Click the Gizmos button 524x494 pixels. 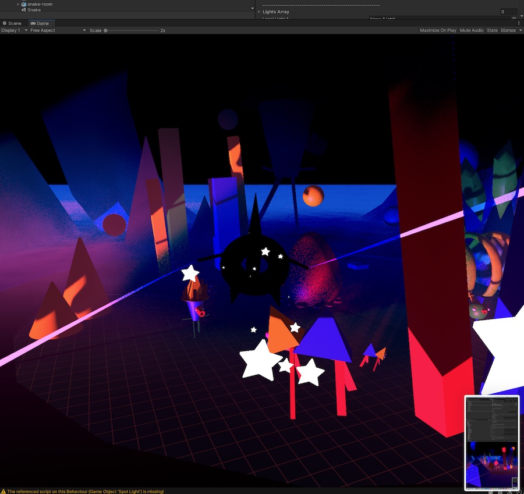pyautogui.click(x=507, y=30)
